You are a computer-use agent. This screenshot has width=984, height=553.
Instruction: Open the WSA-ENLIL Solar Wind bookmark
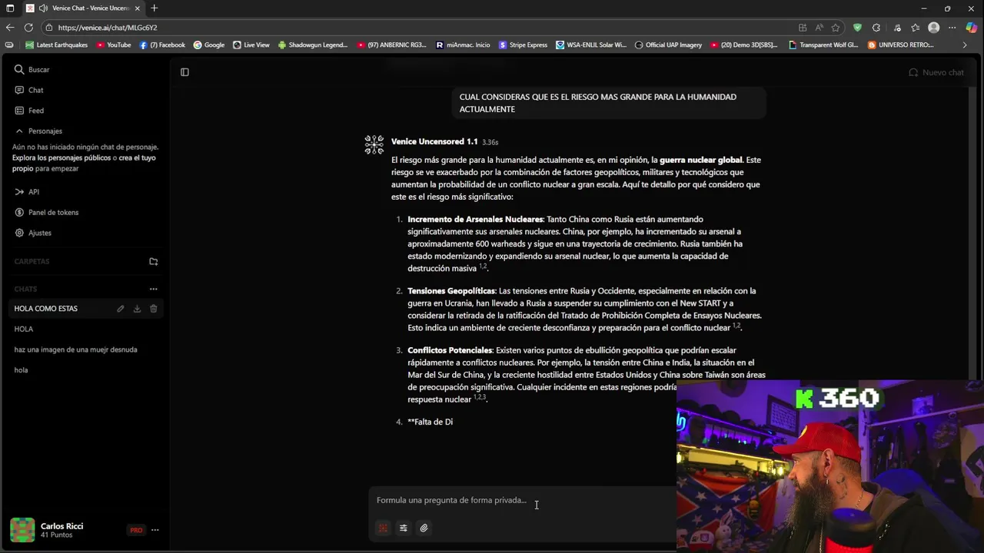[591, 45]
